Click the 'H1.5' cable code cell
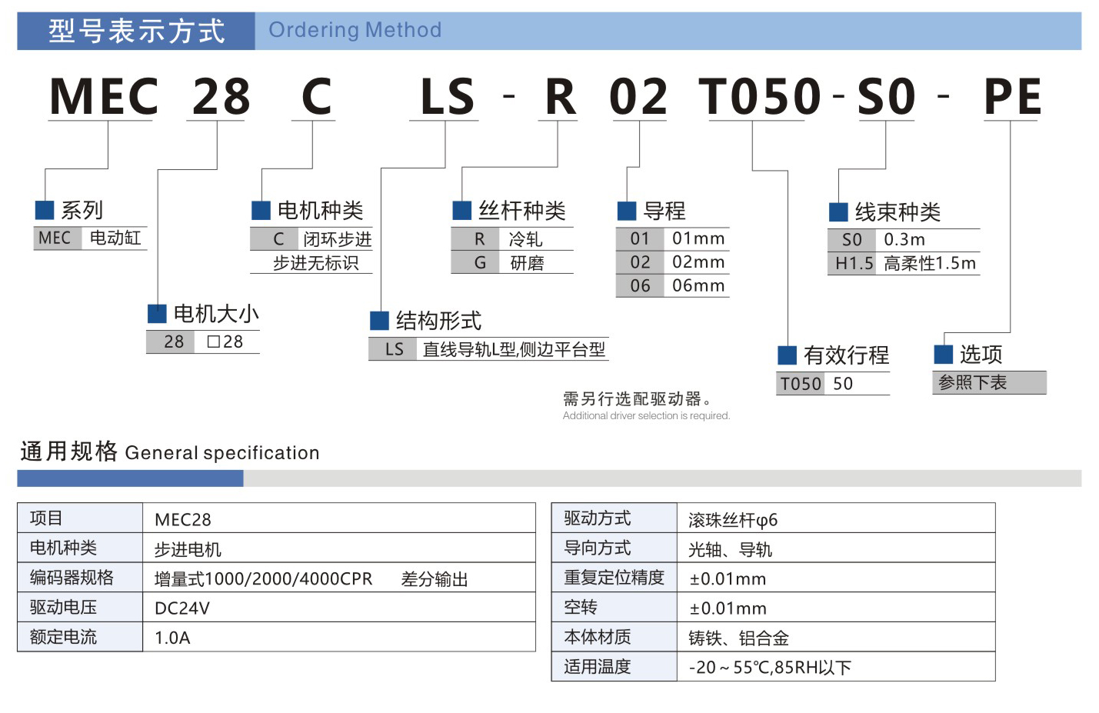Screen dimensions: 1099x713 click(854, 263)
